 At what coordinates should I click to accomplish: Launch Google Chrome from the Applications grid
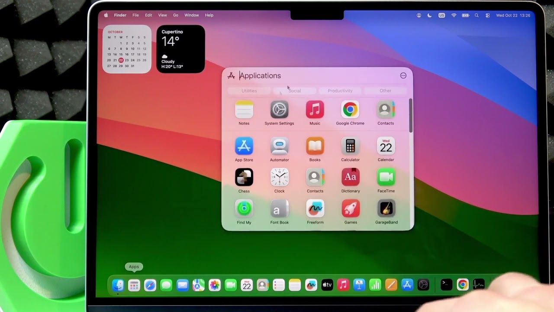coord(350,110)
